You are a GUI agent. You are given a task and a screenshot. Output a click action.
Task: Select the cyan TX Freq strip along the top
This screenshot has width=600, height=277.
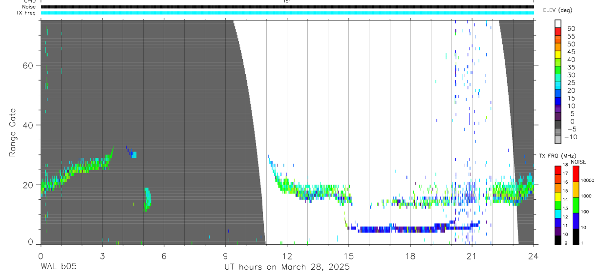click(x=287, y=13)
